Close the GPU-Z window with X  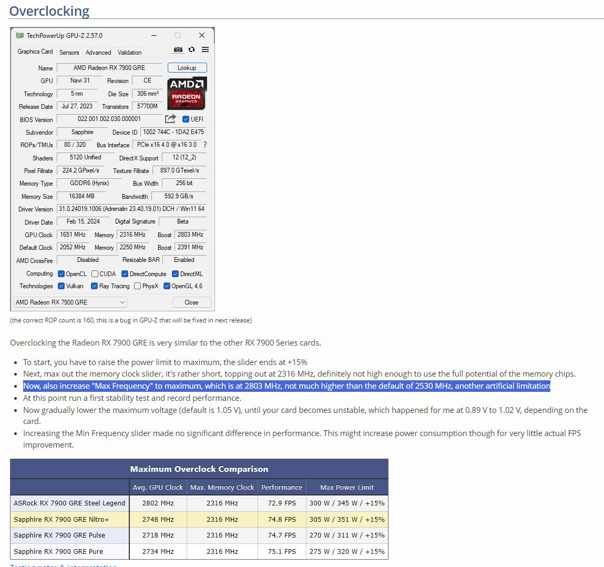point(202,35)
